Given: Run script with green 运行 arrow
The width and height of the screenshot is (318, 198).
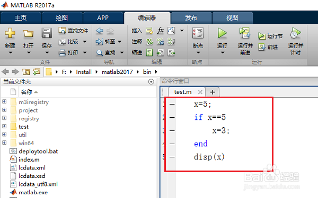Looking at the screenshot, I should tap(222, 33).
